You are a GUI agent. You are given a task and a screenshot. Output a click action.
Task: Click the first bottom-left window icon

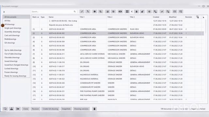pyautogui.click(x=5, y=109)
